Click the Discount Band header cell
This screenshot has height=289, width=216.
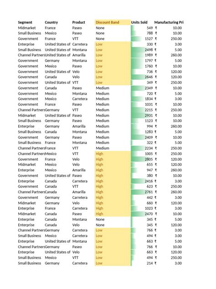[x=113, y=22]
